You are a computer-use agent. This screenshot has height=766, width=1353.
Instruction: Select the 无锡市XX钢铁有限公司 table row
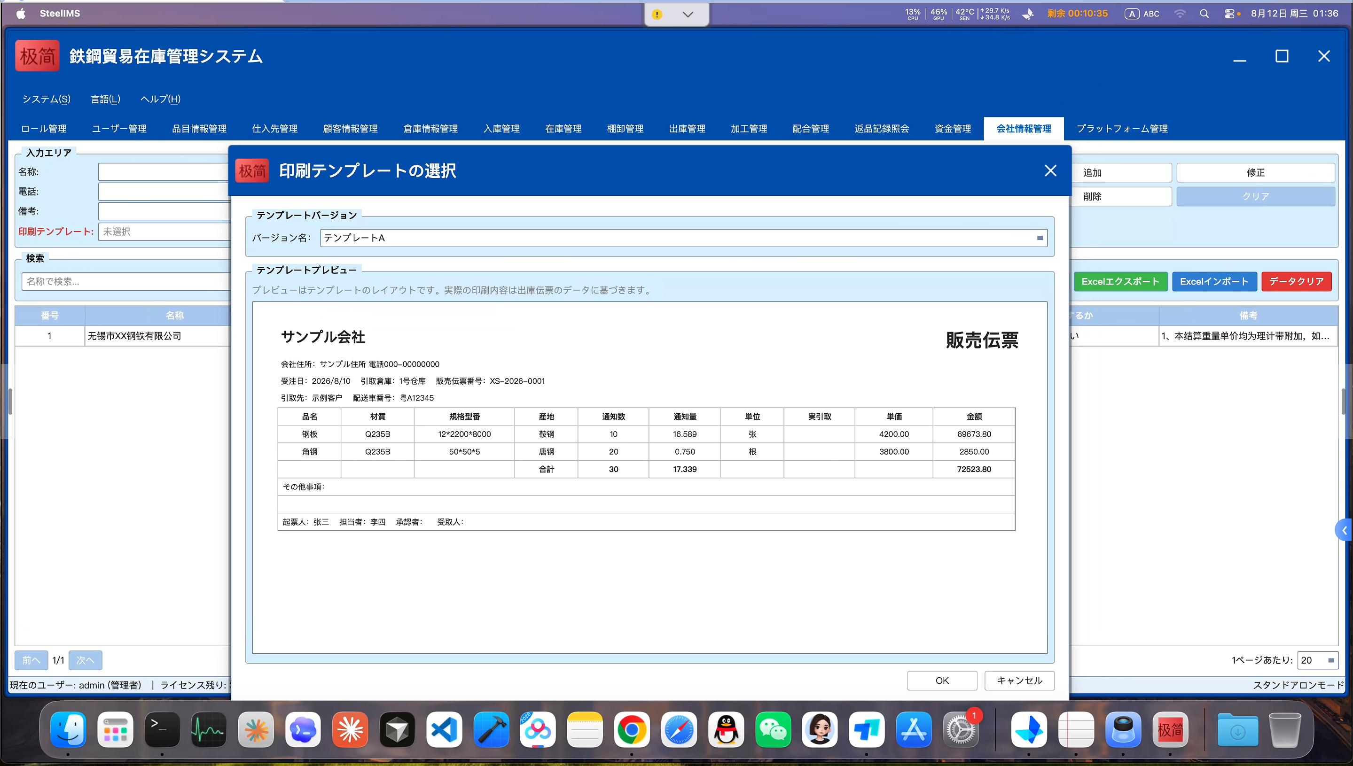coord(123,336)
